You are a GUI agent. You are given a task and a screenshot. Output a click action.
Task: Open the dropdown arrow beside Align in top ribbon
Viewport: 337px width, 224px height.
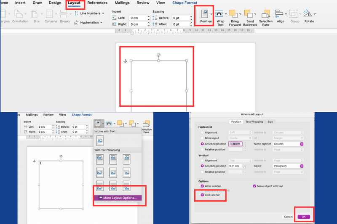coord(286,14)
